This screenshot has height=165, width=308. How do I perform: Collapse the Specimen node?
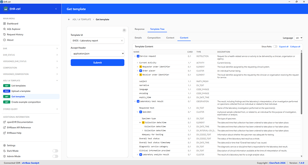pyautogui.click(x=137, y=112)
